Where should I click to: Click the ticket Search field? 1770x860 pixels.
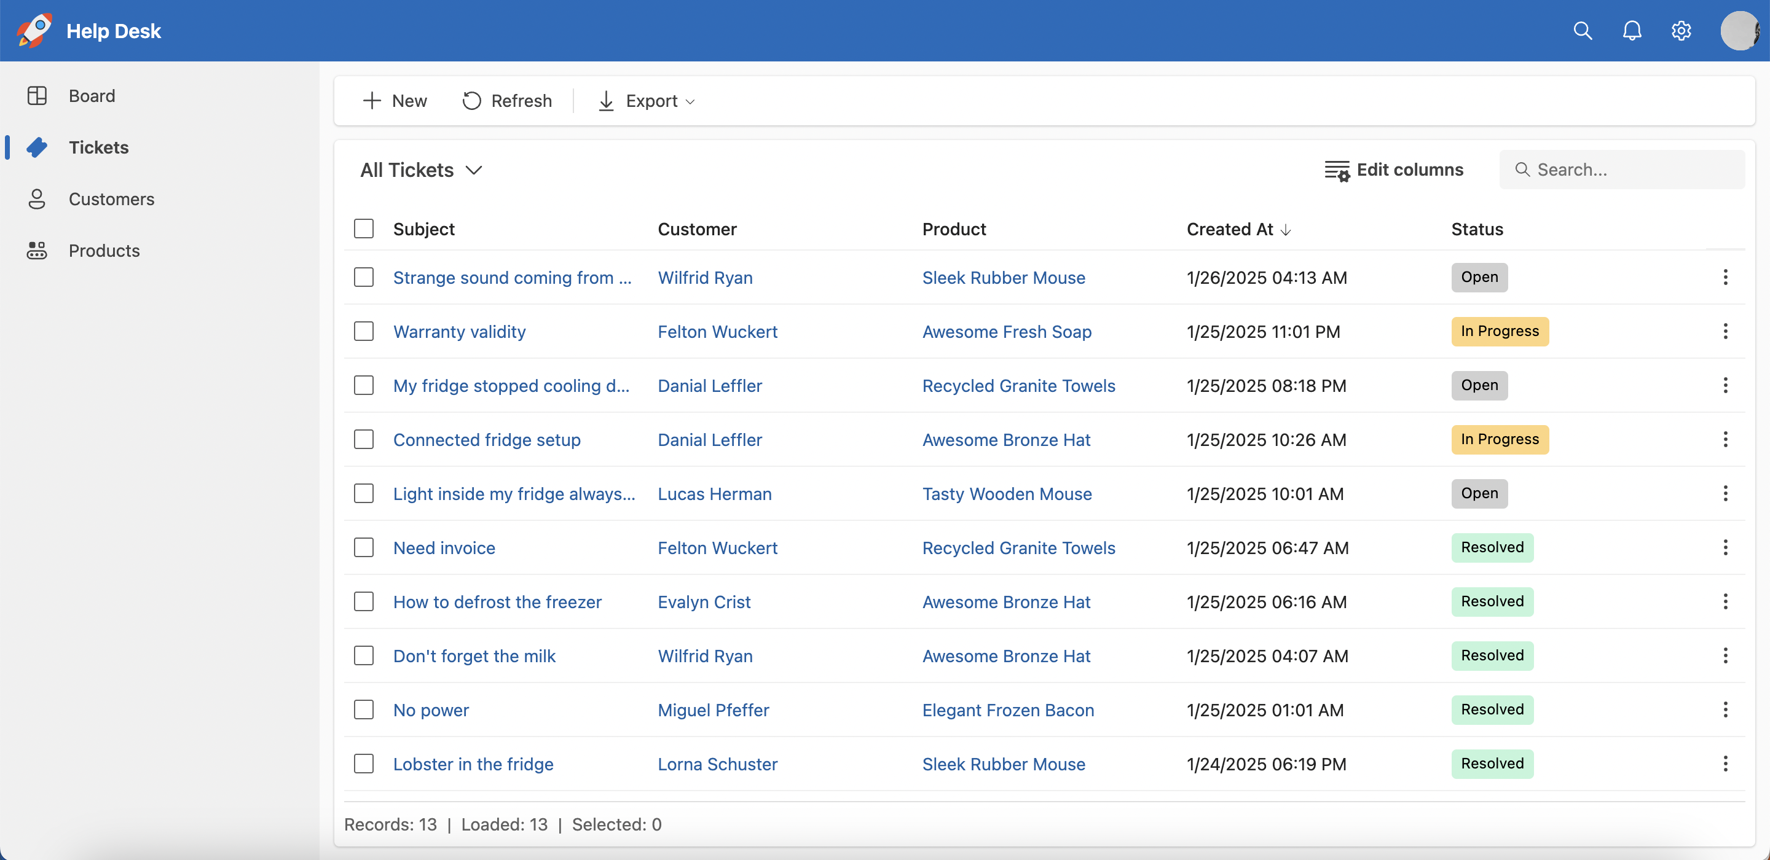pos(1622,170)
